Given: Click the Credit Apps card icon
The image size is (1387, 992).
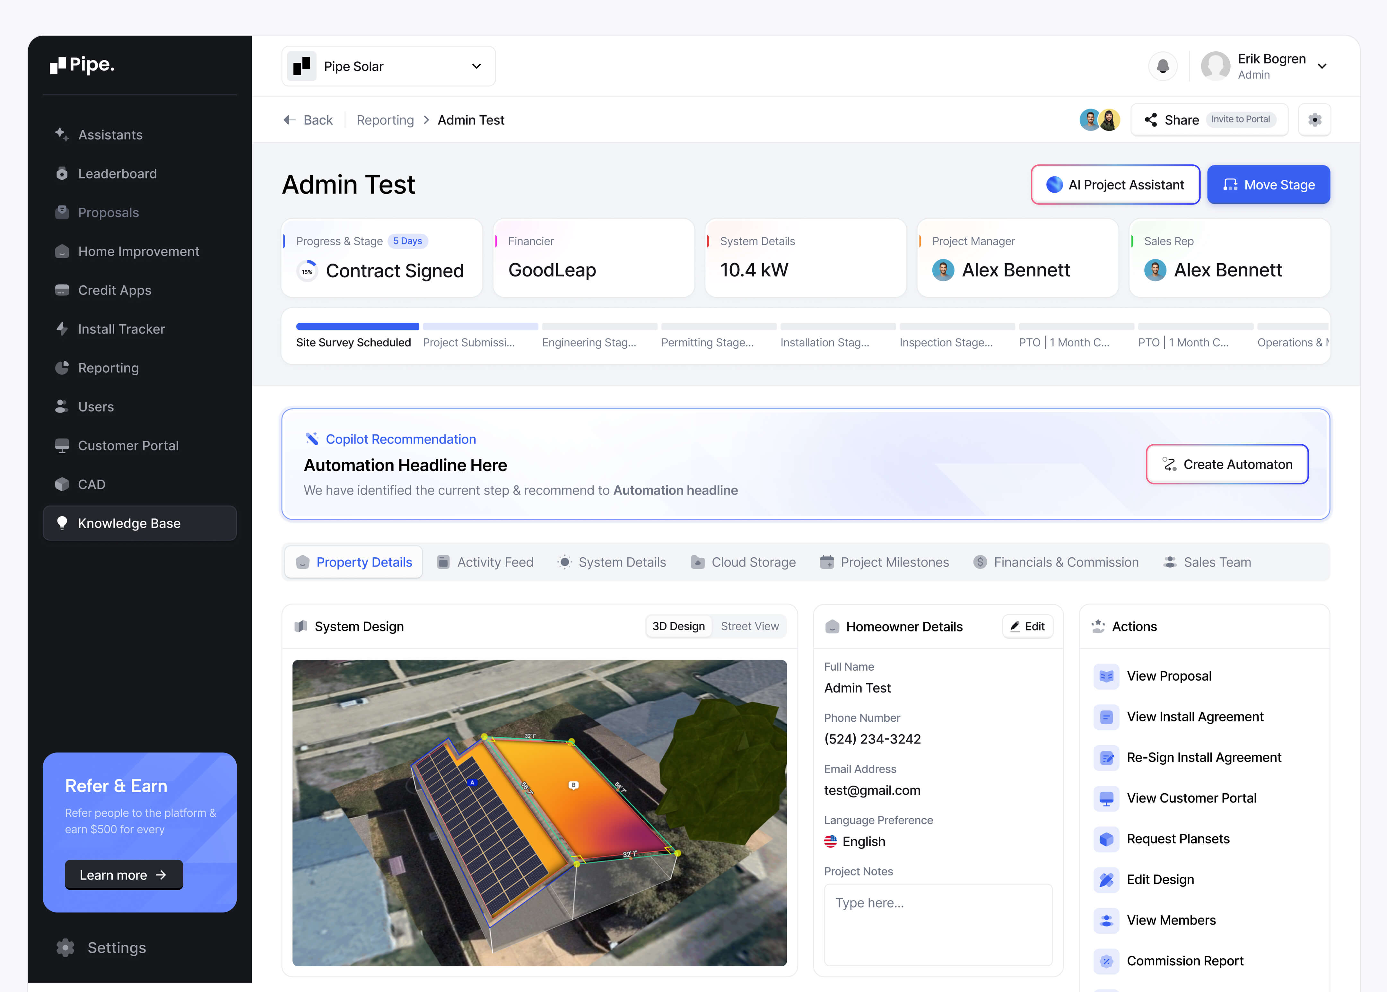Looking at the screenshot, I should pos(62,290).
